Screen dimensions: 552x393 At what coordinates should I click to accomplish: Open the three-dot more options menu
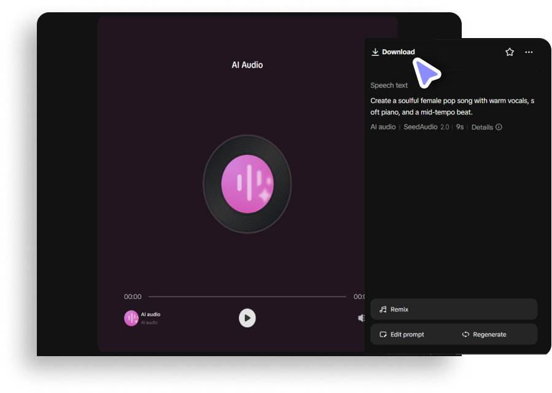(529, 52)
